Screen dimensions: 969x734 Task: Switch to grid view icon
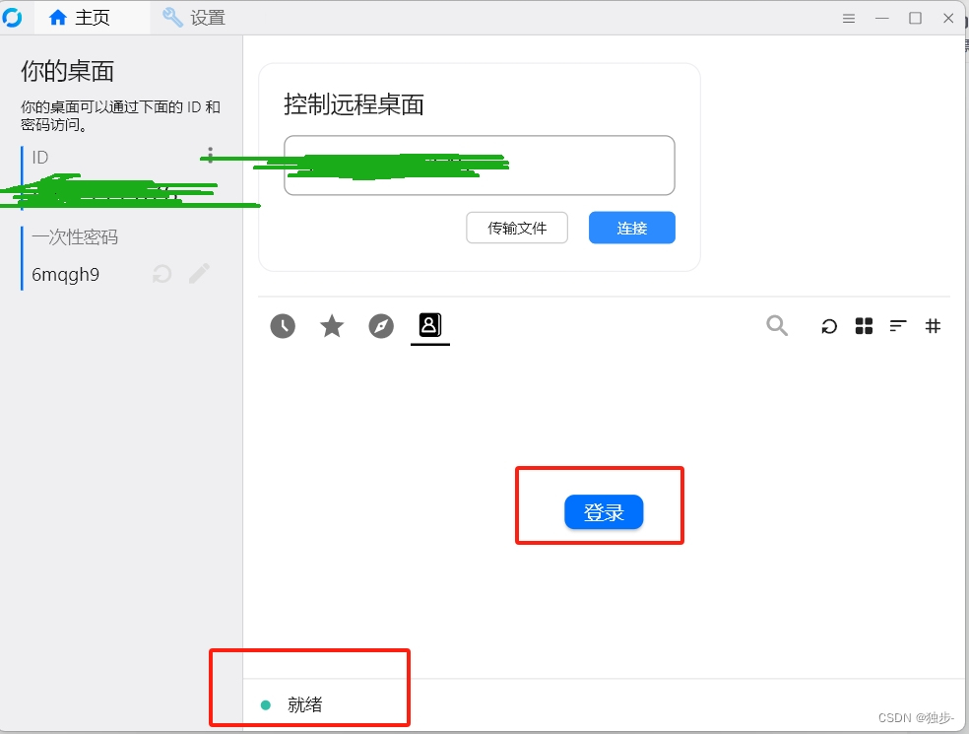point(864,326)
